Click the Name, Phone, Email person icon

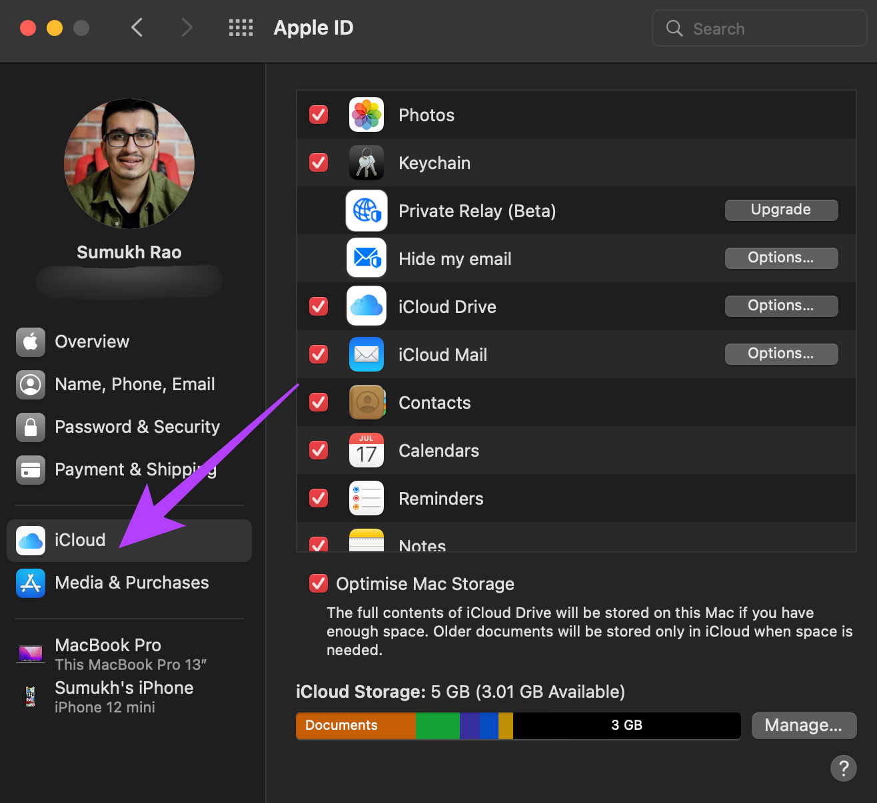[x=31, y=385]
